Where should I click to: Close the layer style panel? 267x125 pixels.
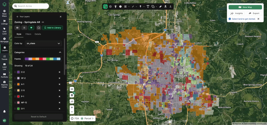coord(61,17)
